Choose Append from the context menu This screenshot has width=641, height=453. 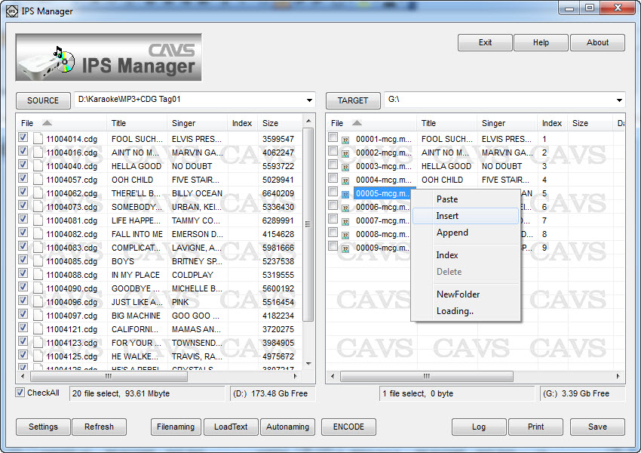[x=452, y=233]
